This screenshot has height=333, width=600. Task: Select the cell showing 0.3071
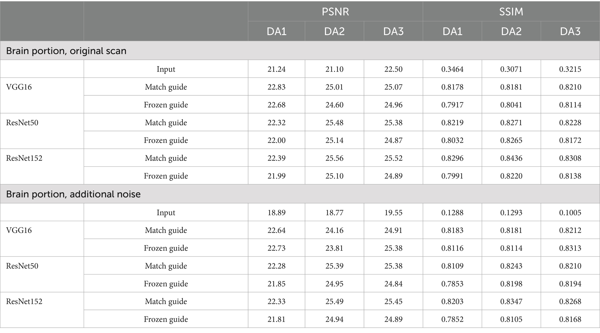(511, 69)
